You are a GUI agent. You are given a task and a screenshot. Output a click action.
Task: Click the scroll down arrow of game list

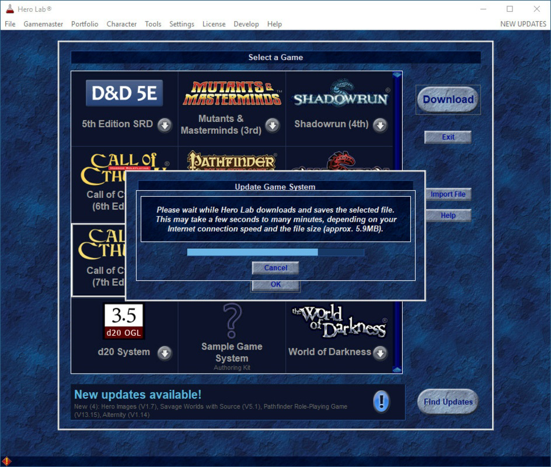click(x=397, y=370)
